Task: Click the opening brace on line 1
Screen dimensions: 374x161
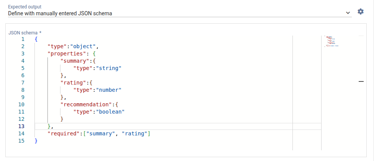Action: tap(36, 39)
